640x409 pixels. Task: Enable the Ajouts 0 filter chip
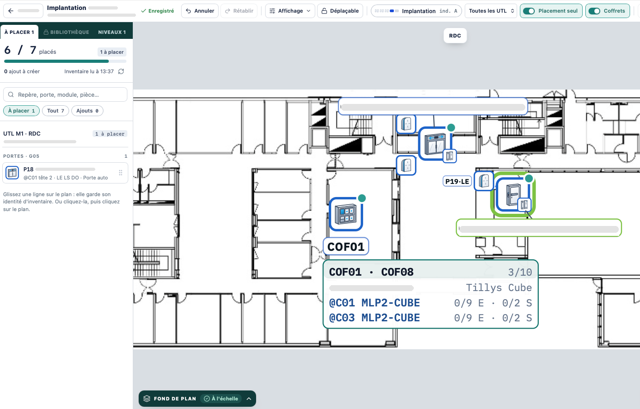(87, 111)
